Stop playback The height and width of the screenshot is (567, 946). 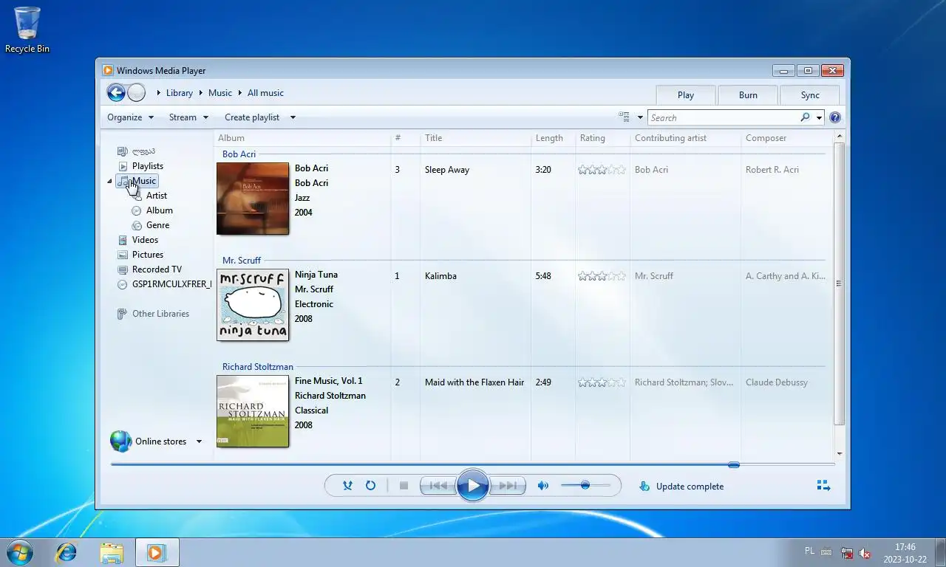(x=404, y=486)
